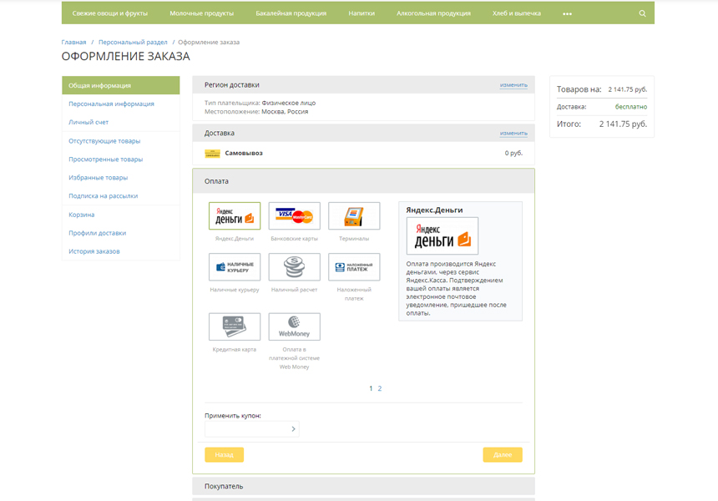Select Терминалы payment icon
Image resolution: width=718 pixels, height=501 pixels.
tap(354, 216)
